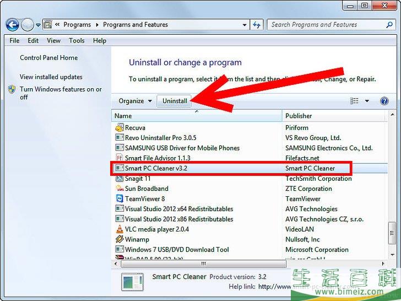Click the blue help question icon
The height and width of the screenshot is (301, 401).
tap(384, 101)
